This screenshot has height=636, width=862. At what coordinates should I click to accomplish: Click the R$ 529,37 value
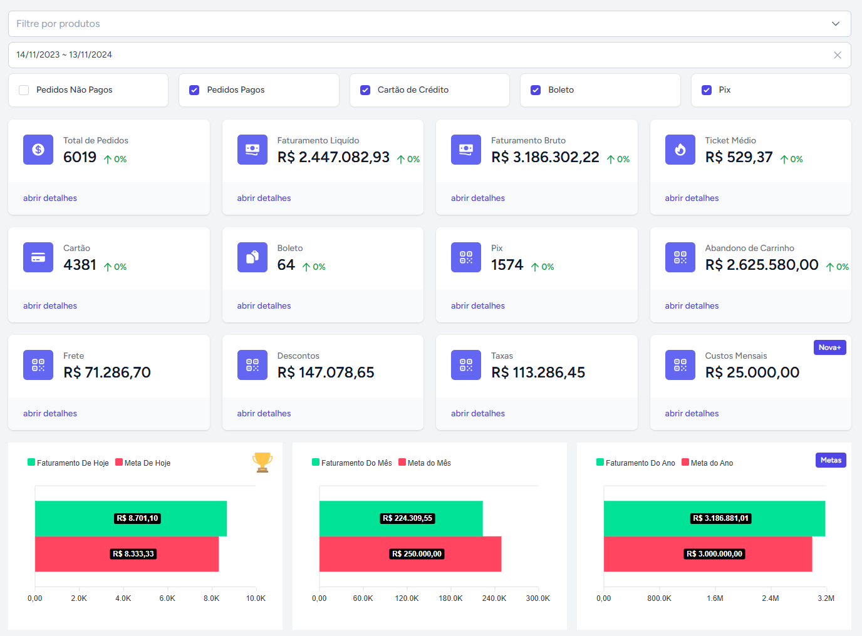pyautogui.click(x=739, y=157)
